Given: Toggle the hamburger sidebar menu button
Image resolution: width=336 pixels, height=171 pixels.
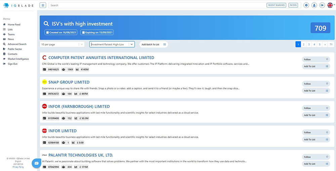Looking at the screenshot, I should pos(43,5).
